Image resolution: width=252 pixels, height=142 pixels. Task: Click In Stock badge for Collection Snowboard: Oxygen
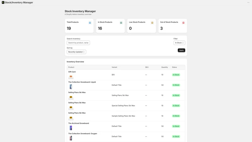[176, 137]
